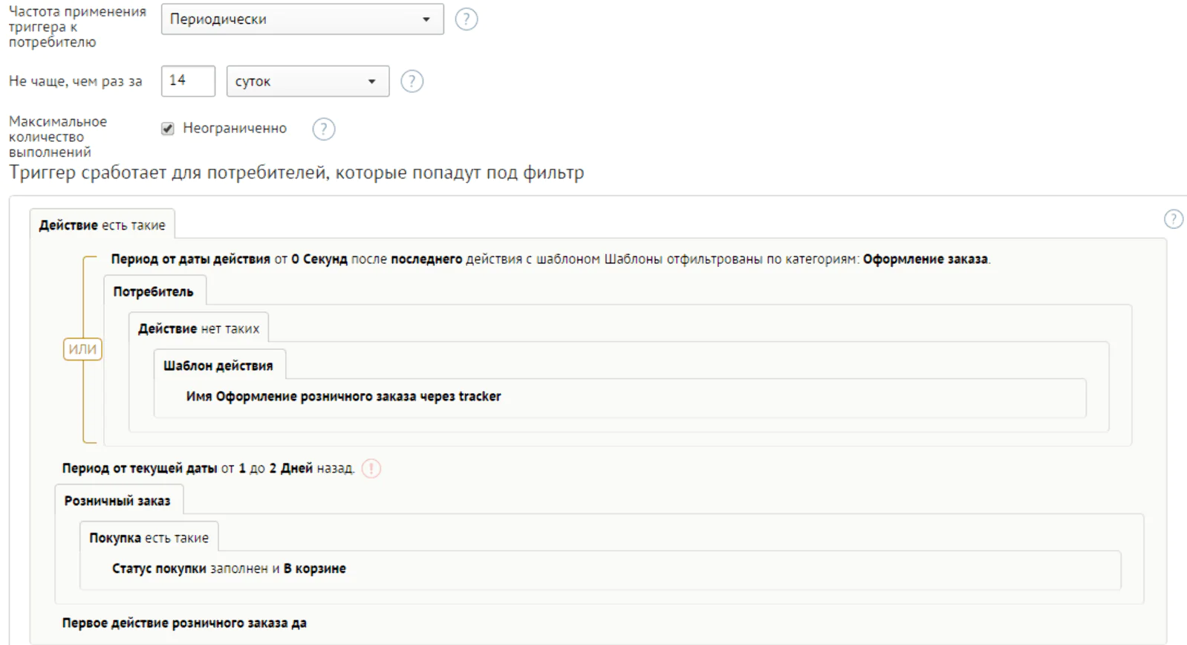This screenshot has height=645, width=1187.
Task: Click help icon beside the суток selector
Action: (x=412, y=81)
